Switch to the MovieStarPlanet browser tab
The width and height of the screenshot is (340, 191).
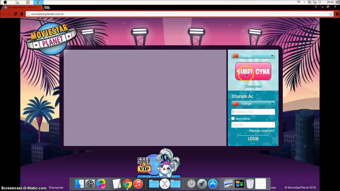22,7
